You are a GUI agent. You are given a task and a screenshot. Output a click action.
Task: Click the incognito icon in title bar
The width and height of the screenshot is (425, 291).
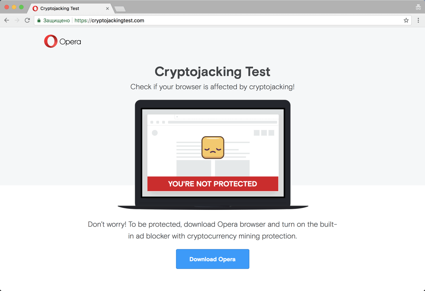click(418, 7)
